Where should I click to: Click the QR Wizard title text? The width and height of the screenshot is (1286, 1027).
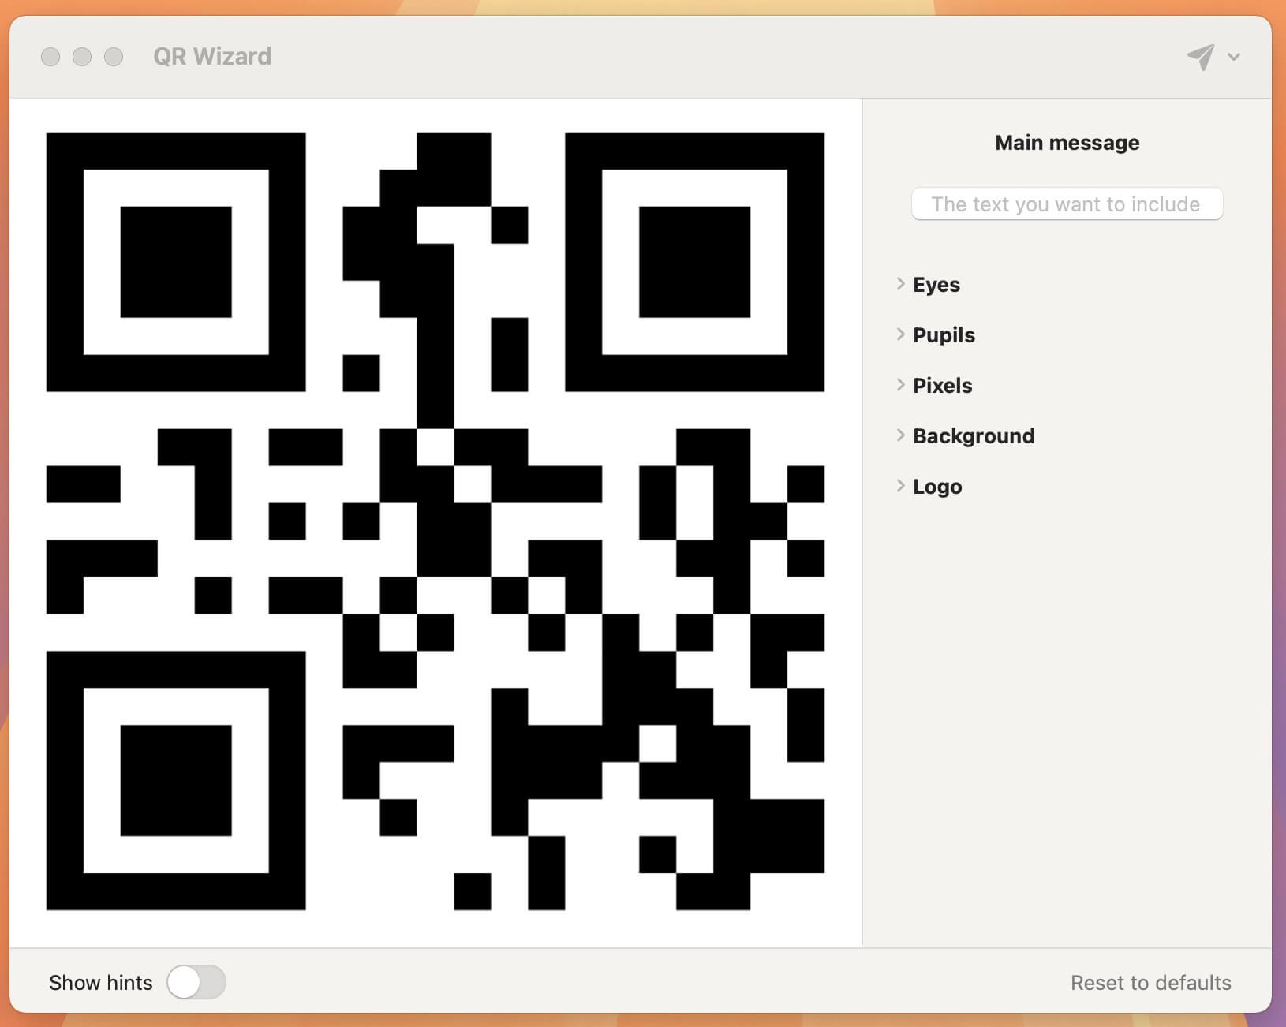(212, 56)
